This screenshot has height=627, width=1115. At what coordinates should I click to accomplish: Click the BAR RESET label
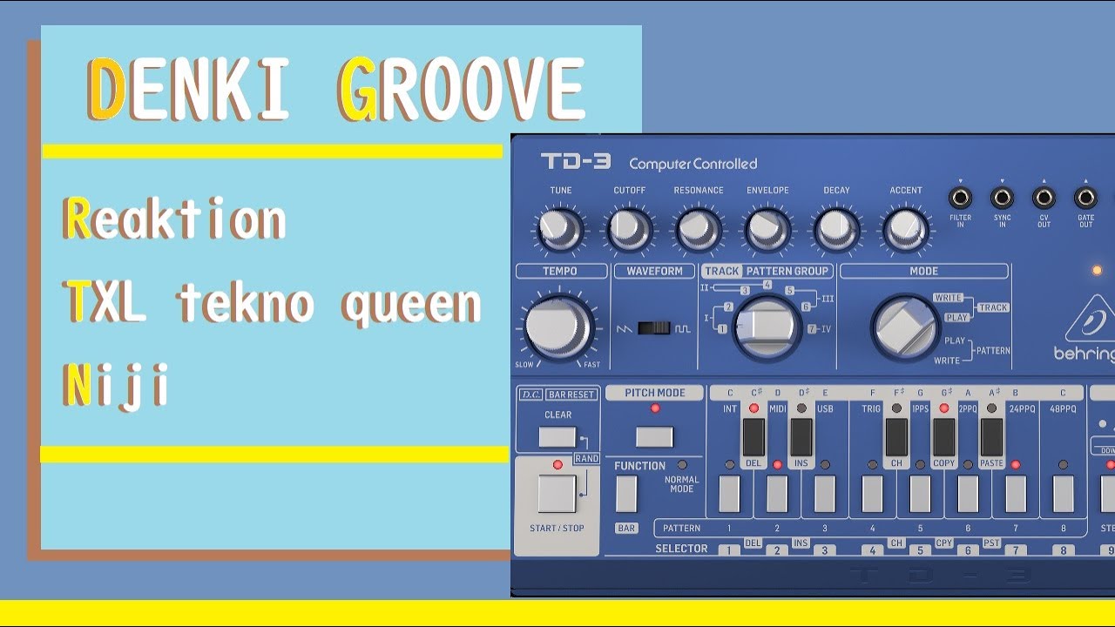(x=571, y=394)
